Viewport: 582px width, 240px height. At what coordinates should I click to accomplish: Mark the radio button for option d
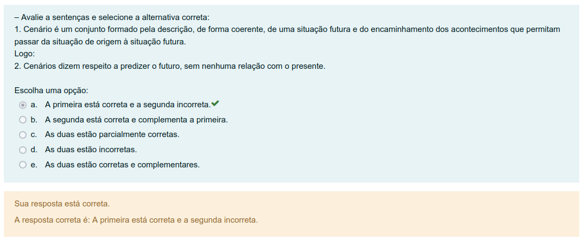click(22, 150)
